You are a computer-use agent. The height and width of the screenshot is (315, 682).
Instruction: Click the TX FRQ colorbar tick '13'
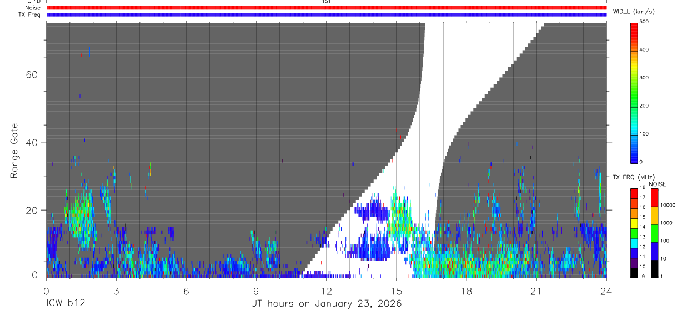[643, 237]
